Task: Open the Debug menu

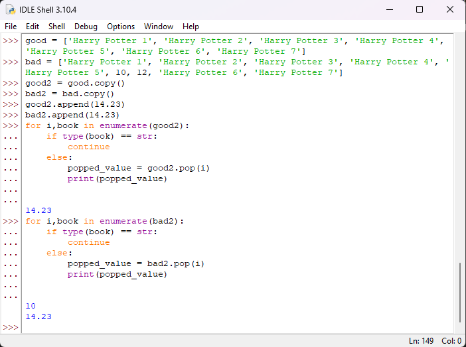Action: click(x=86, y=27)
